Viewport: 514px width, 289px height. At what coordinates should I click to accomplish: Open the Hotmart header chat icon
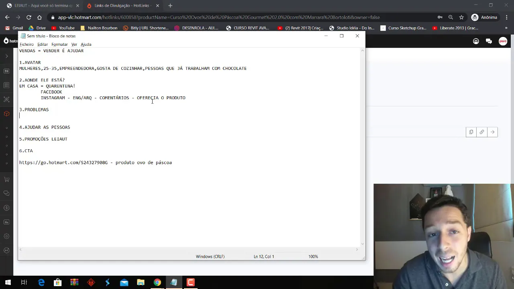[489, 41]
